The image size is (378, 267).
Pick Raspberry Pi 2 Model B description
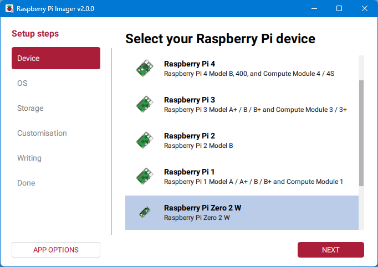pyautogui.click(x=198, y=146)
